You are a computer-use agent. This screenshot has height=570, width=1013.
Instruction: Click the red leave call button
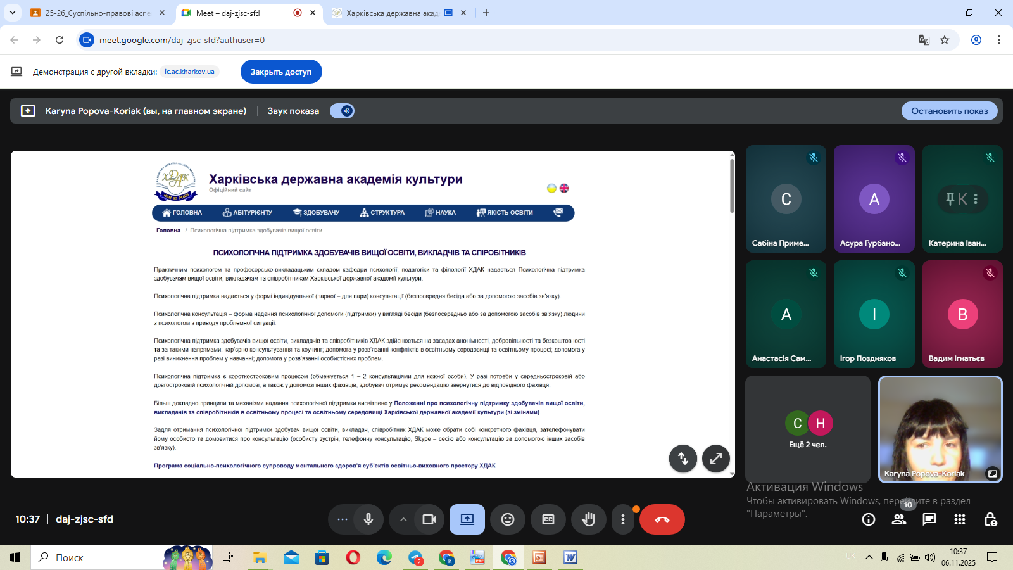pos(662,519)
